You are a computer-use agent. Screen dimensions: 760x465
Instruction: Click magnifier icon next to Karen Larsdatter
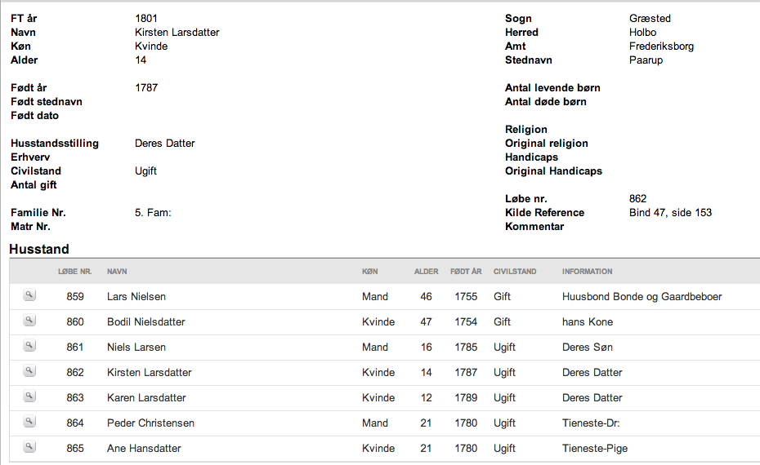[29, 396]
